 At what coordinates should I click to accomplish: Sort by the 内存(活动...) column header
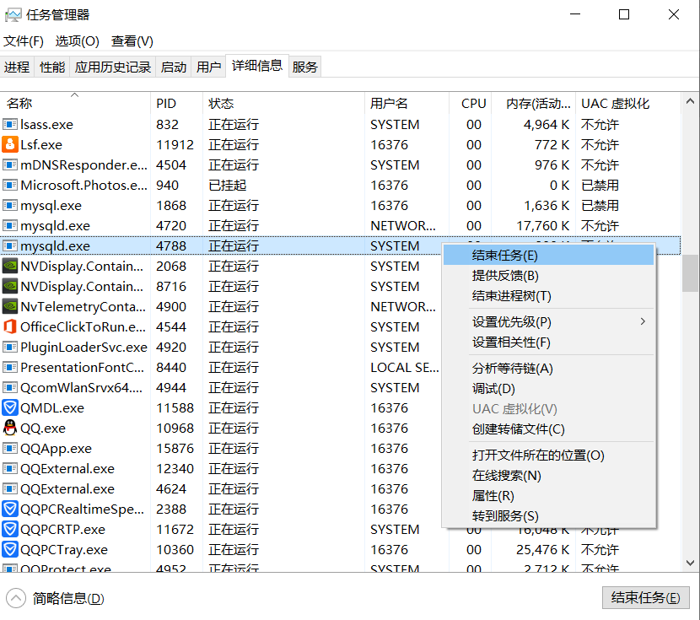tap(534, 104)
